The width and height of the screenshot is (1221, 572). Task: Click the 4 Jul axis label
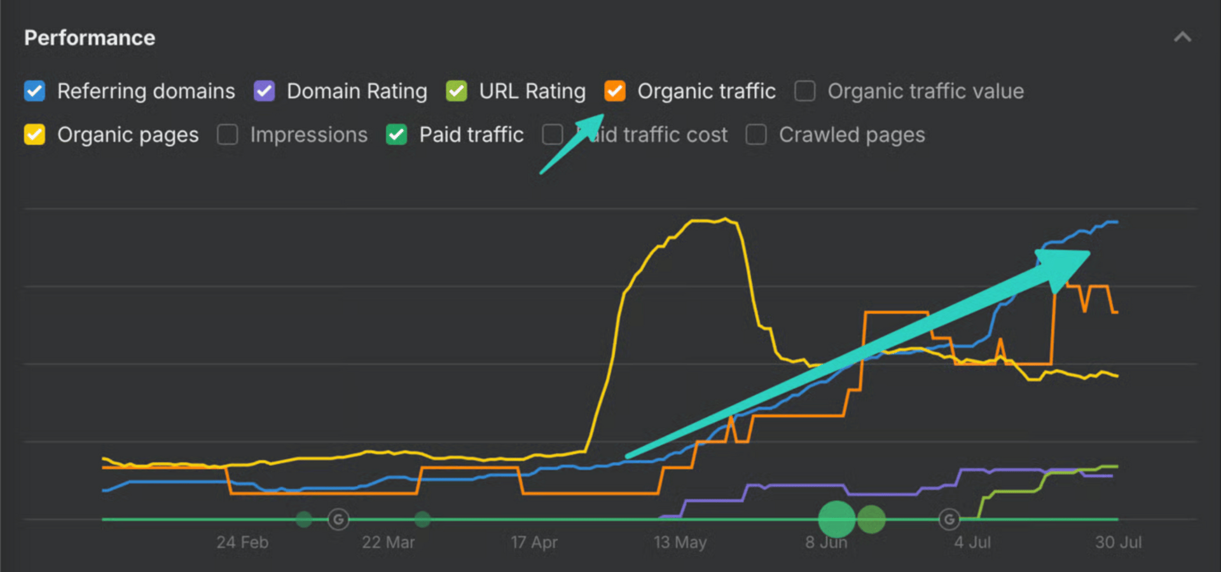(972, 543)
